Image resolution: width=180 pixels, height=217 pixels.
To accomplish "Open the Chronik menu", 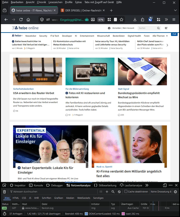I will click(42, 2).
